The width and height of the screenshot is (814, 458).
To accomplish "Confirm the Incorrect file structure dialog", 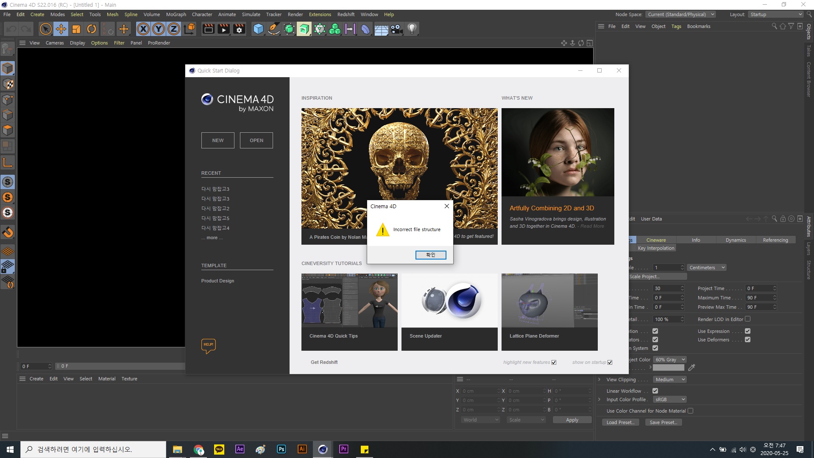I will 431,255.
